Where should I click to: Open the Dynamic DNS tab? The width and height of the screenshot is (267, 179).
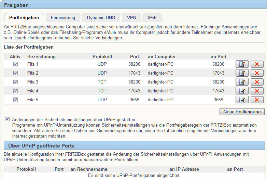101,17
